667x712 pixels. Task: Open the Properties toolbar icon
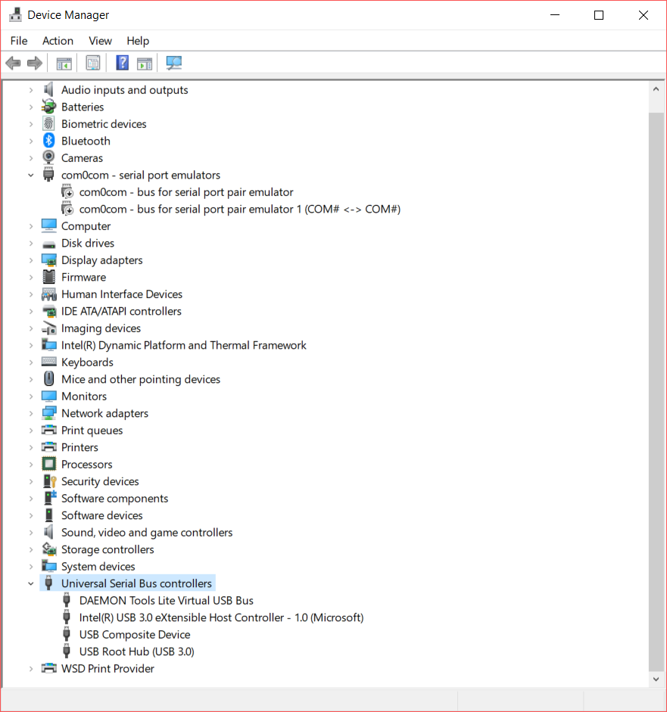tap(93, 63)
